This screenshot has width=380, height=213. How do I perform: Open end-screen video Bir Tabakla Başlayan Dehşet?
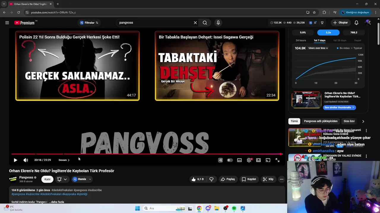coord(217,66)
